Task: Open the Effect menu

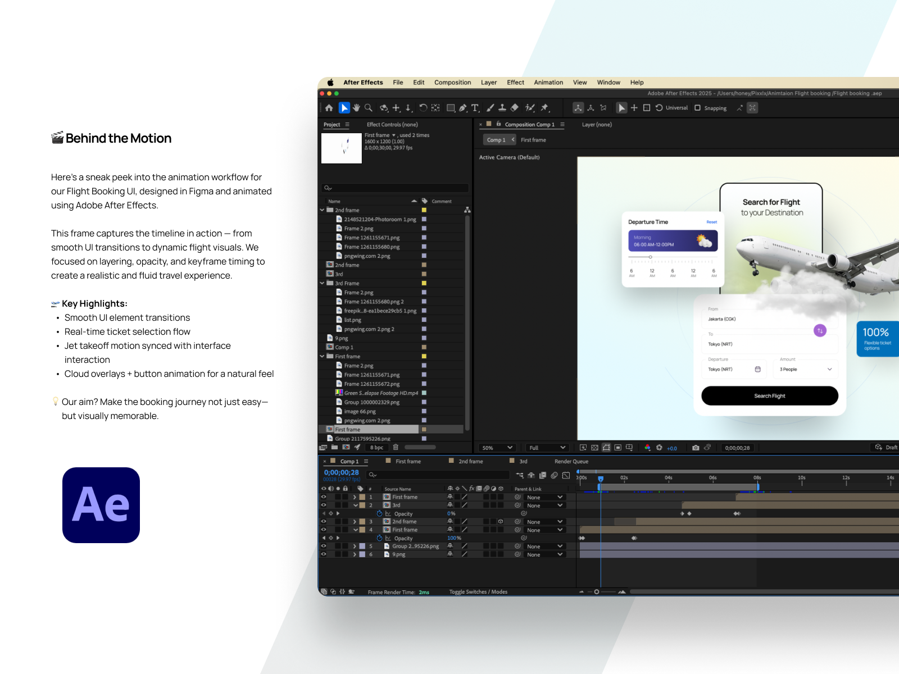Action: [515, 83]
